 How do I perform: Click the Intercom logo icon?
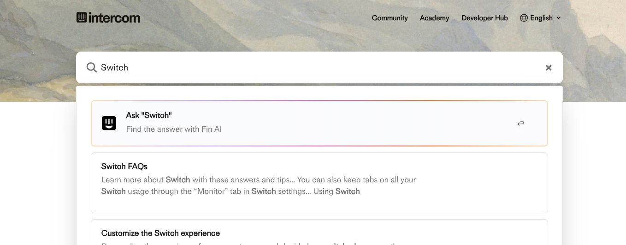[82, 17]
